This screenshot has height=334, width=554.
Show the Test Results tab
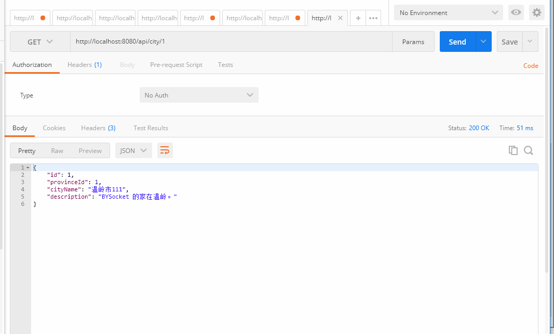point(151,128)
